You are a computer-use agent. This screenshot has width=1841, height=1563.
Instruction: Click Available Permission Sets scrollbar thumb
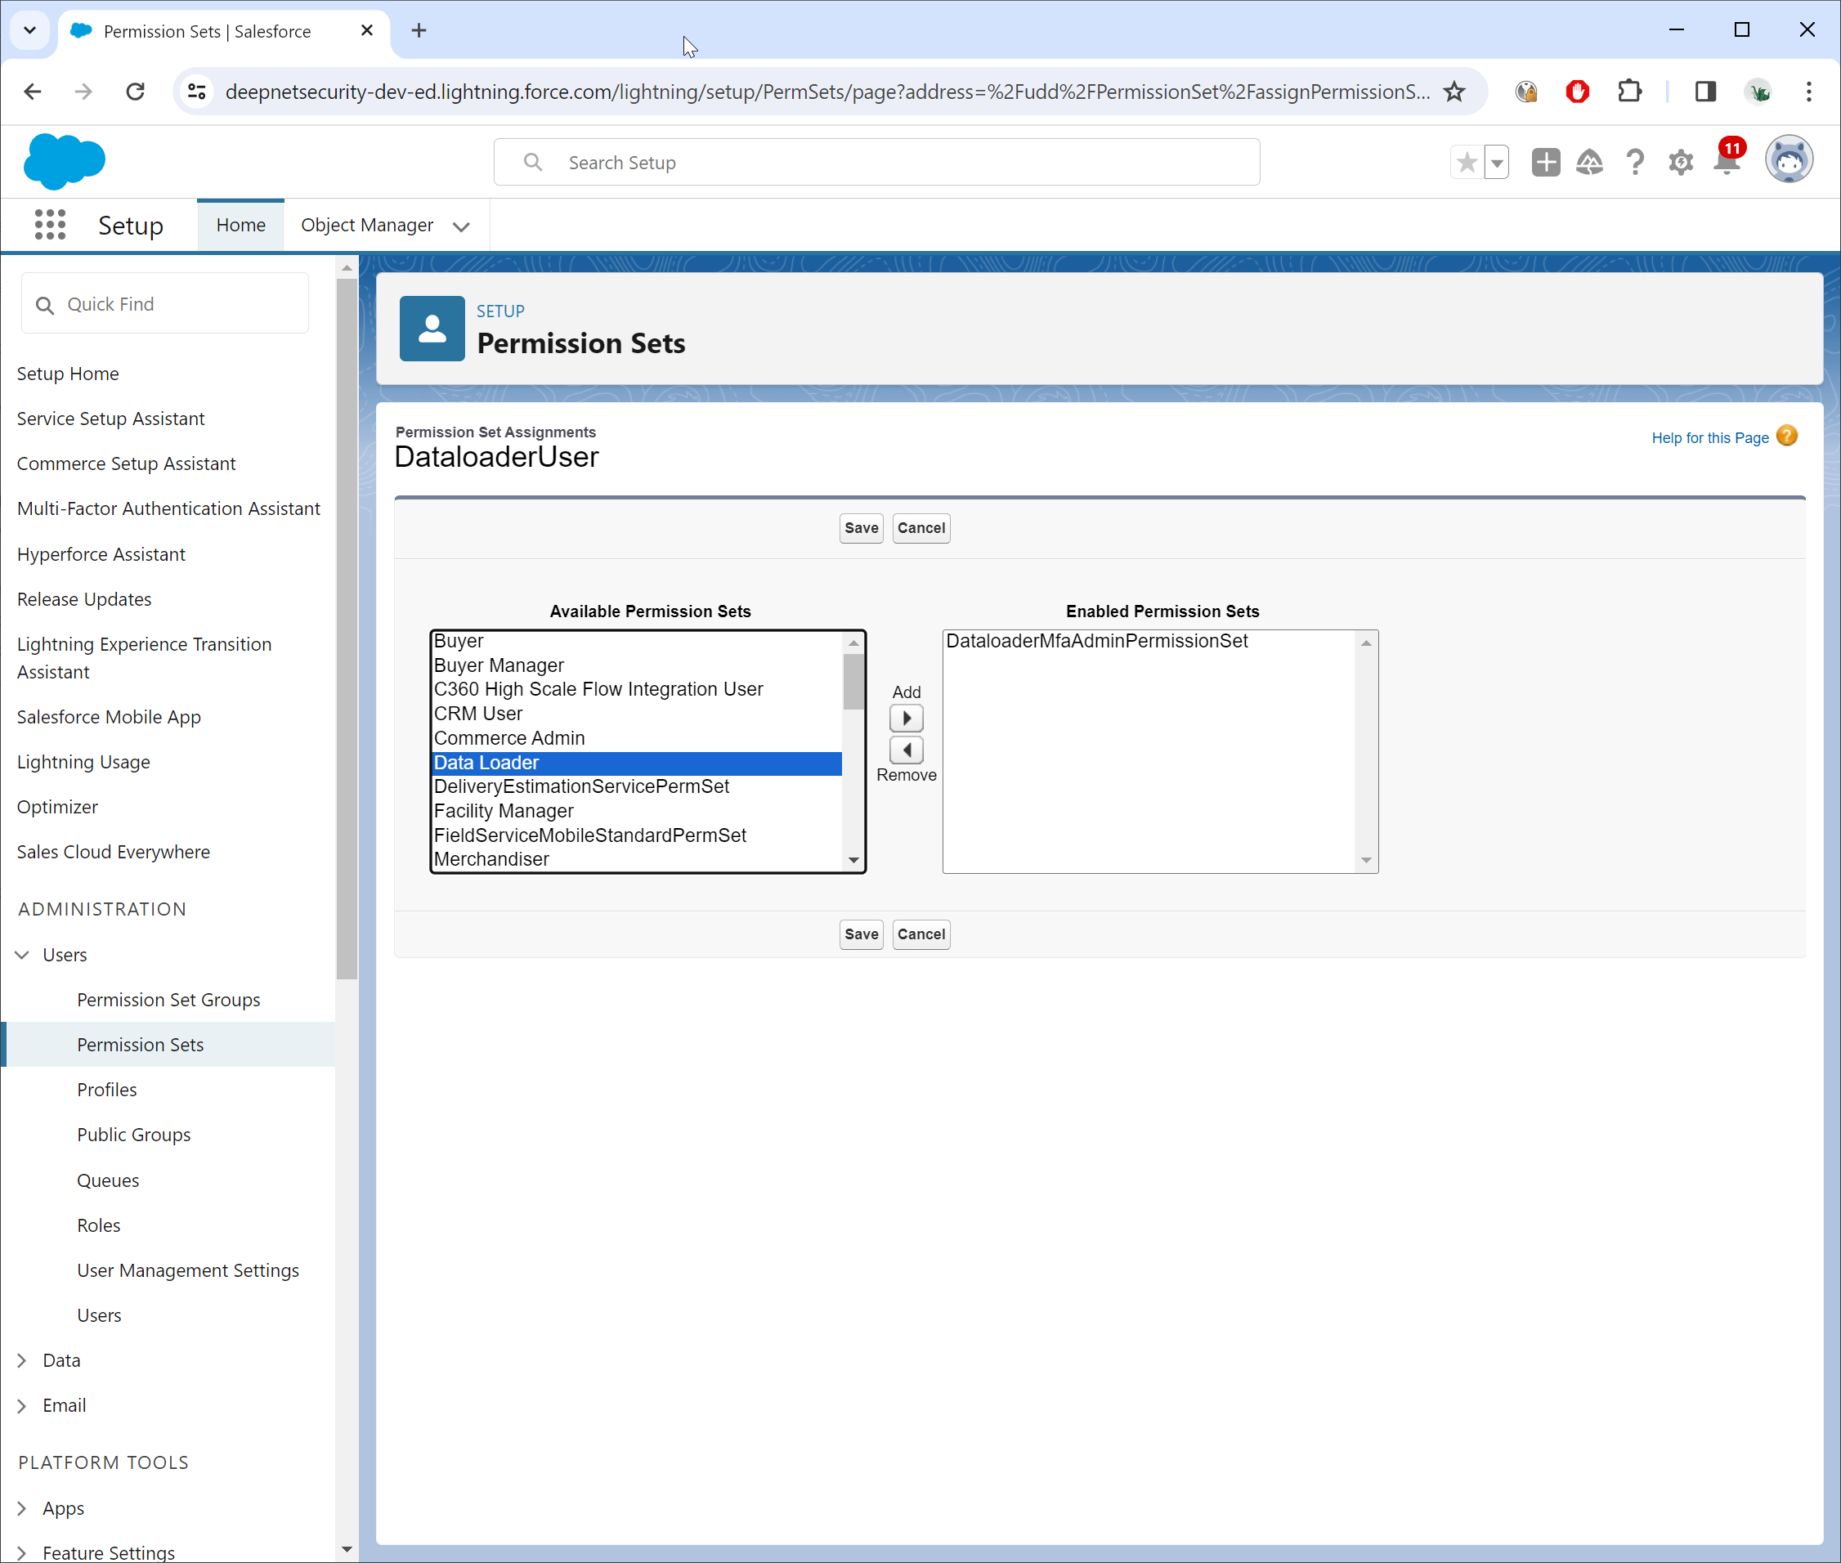(853, 682)
